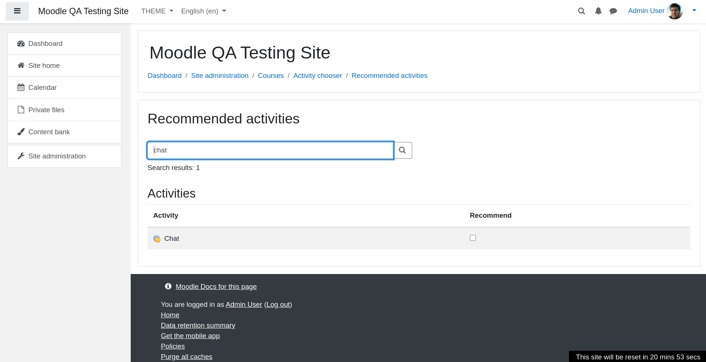
Task: Click the Chat activity icon
Action: point(157,239)
